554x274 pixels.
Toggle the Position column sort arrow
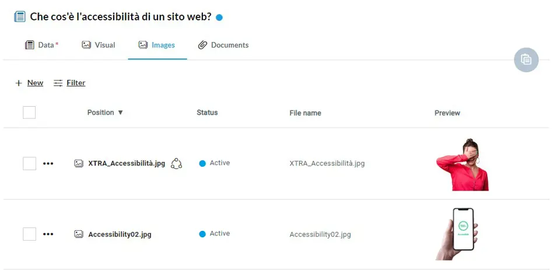[x=120, y=113]
